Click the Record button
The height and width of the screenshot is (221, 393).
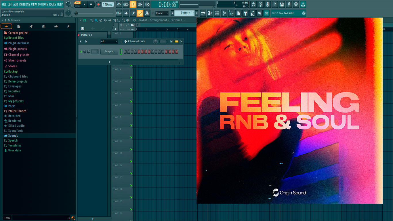point(98,4)
